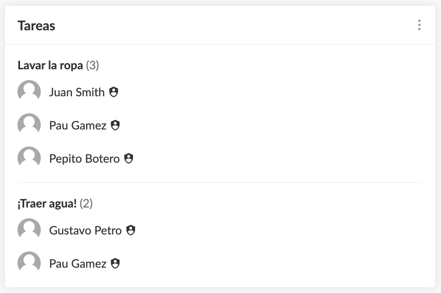Image resolution: width=441 pixels, height=293 pixels.
Task: Select Pau Gamez's avatar in ¡Traer agua!
Action: click(x=29, y=263)
